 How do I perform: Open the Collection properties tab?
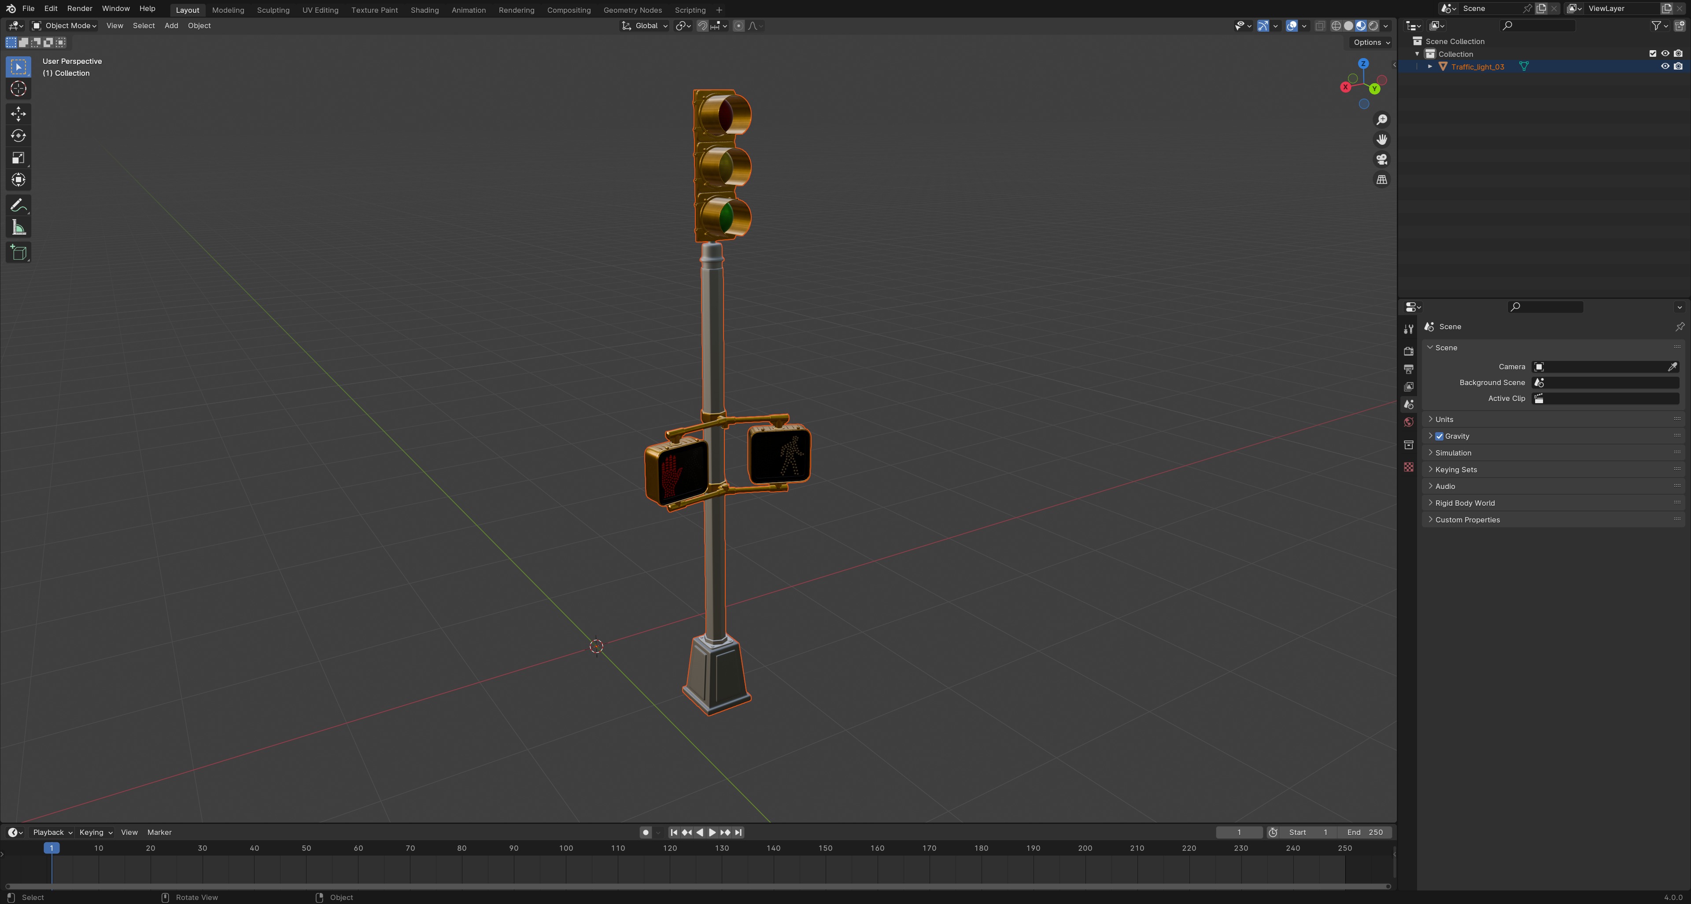click(1408, 445)
